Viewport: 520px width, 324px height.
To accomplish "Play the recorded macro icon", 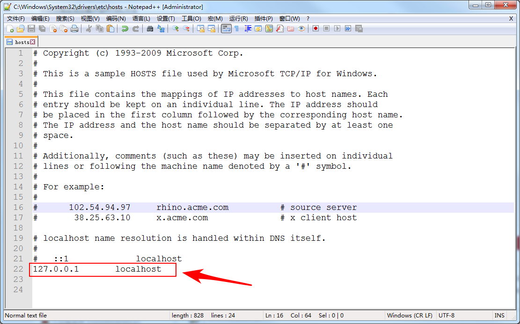I will (338, 29).
